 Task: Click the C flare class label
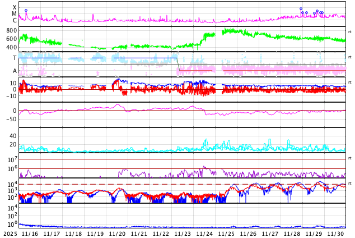point(15,21)
